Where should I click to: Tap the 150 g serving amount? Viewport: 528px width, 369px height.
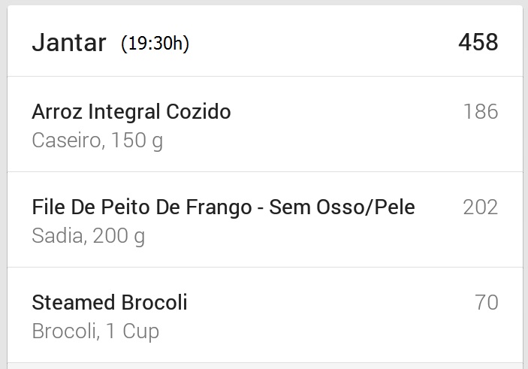(x=137, y=141)
